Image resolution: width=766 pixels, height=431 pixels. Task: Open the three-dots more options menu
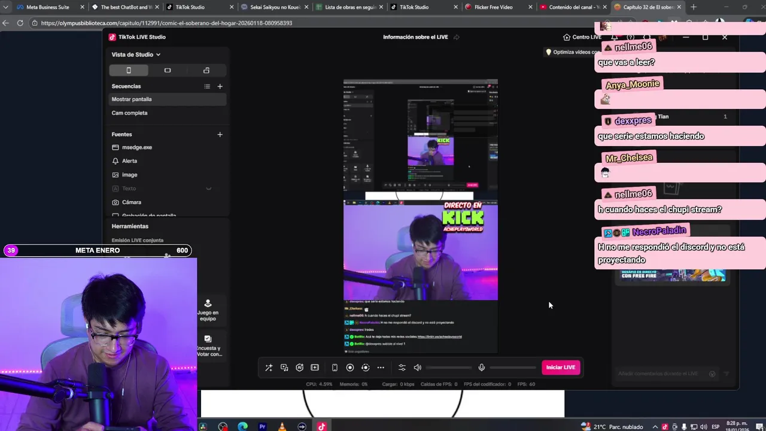point(381,368)
